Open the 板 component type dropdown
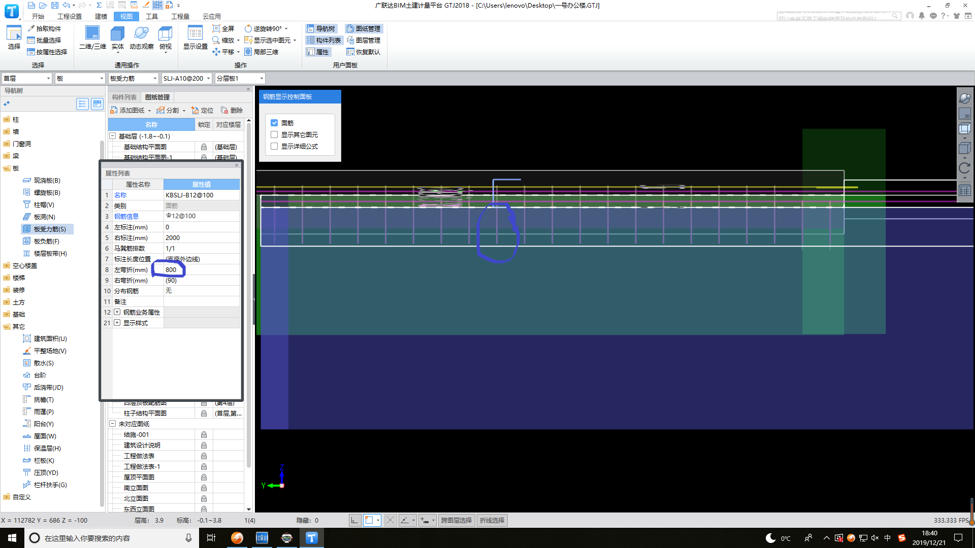975x548 pixels. click(80, 78)
